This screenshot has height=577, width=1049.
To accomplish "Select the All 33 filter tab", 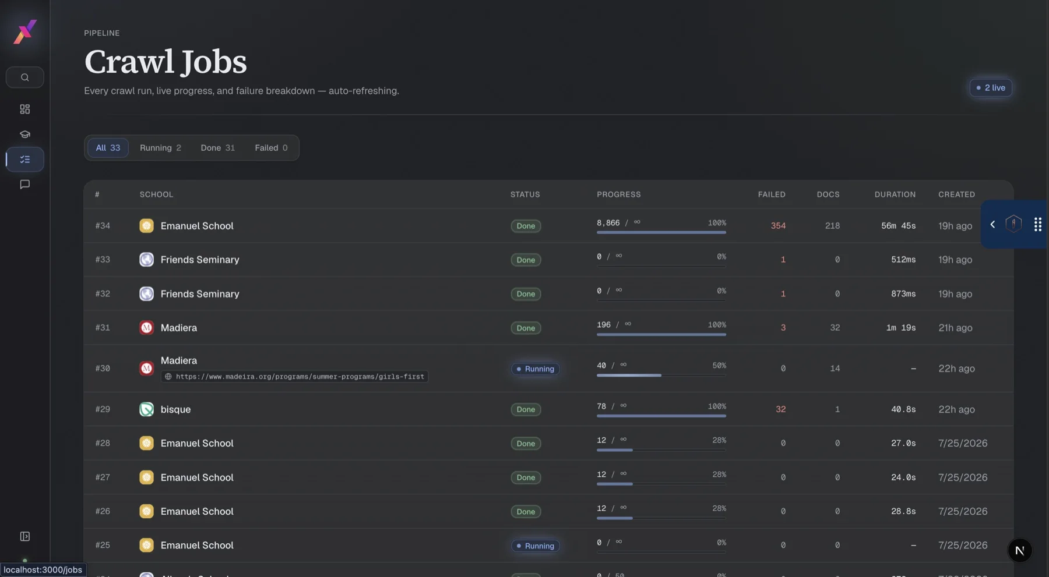I will 108,148.
